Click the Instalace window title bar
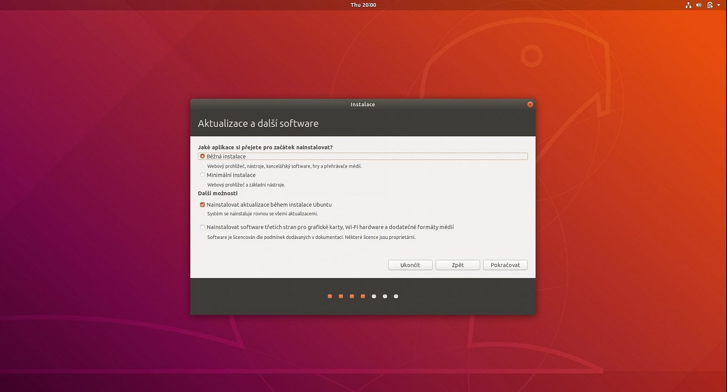 click(x=363, y=104)
